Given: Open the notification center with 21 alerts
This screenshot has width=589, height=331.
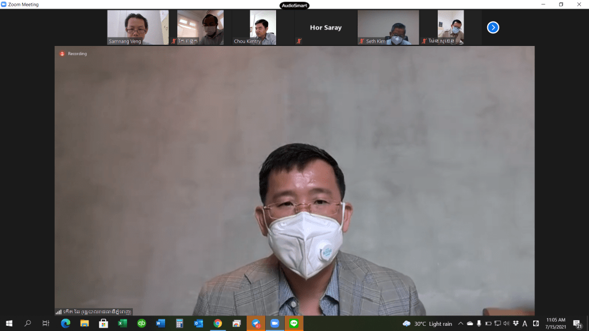Looking at the screenshot, I should (x=577, y=324).
